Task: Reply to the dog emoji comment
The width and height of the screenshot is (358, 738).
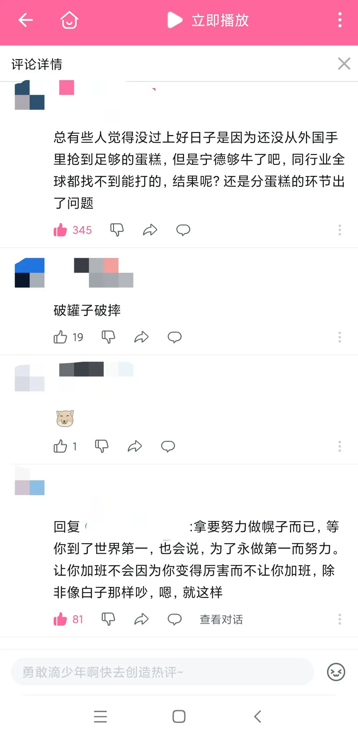Action: pos(168,446)
